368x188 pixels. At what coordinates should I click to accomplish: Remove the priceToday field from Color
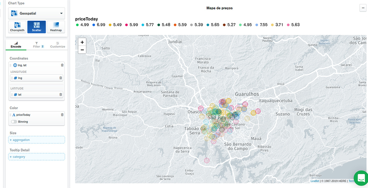[62, 115]
